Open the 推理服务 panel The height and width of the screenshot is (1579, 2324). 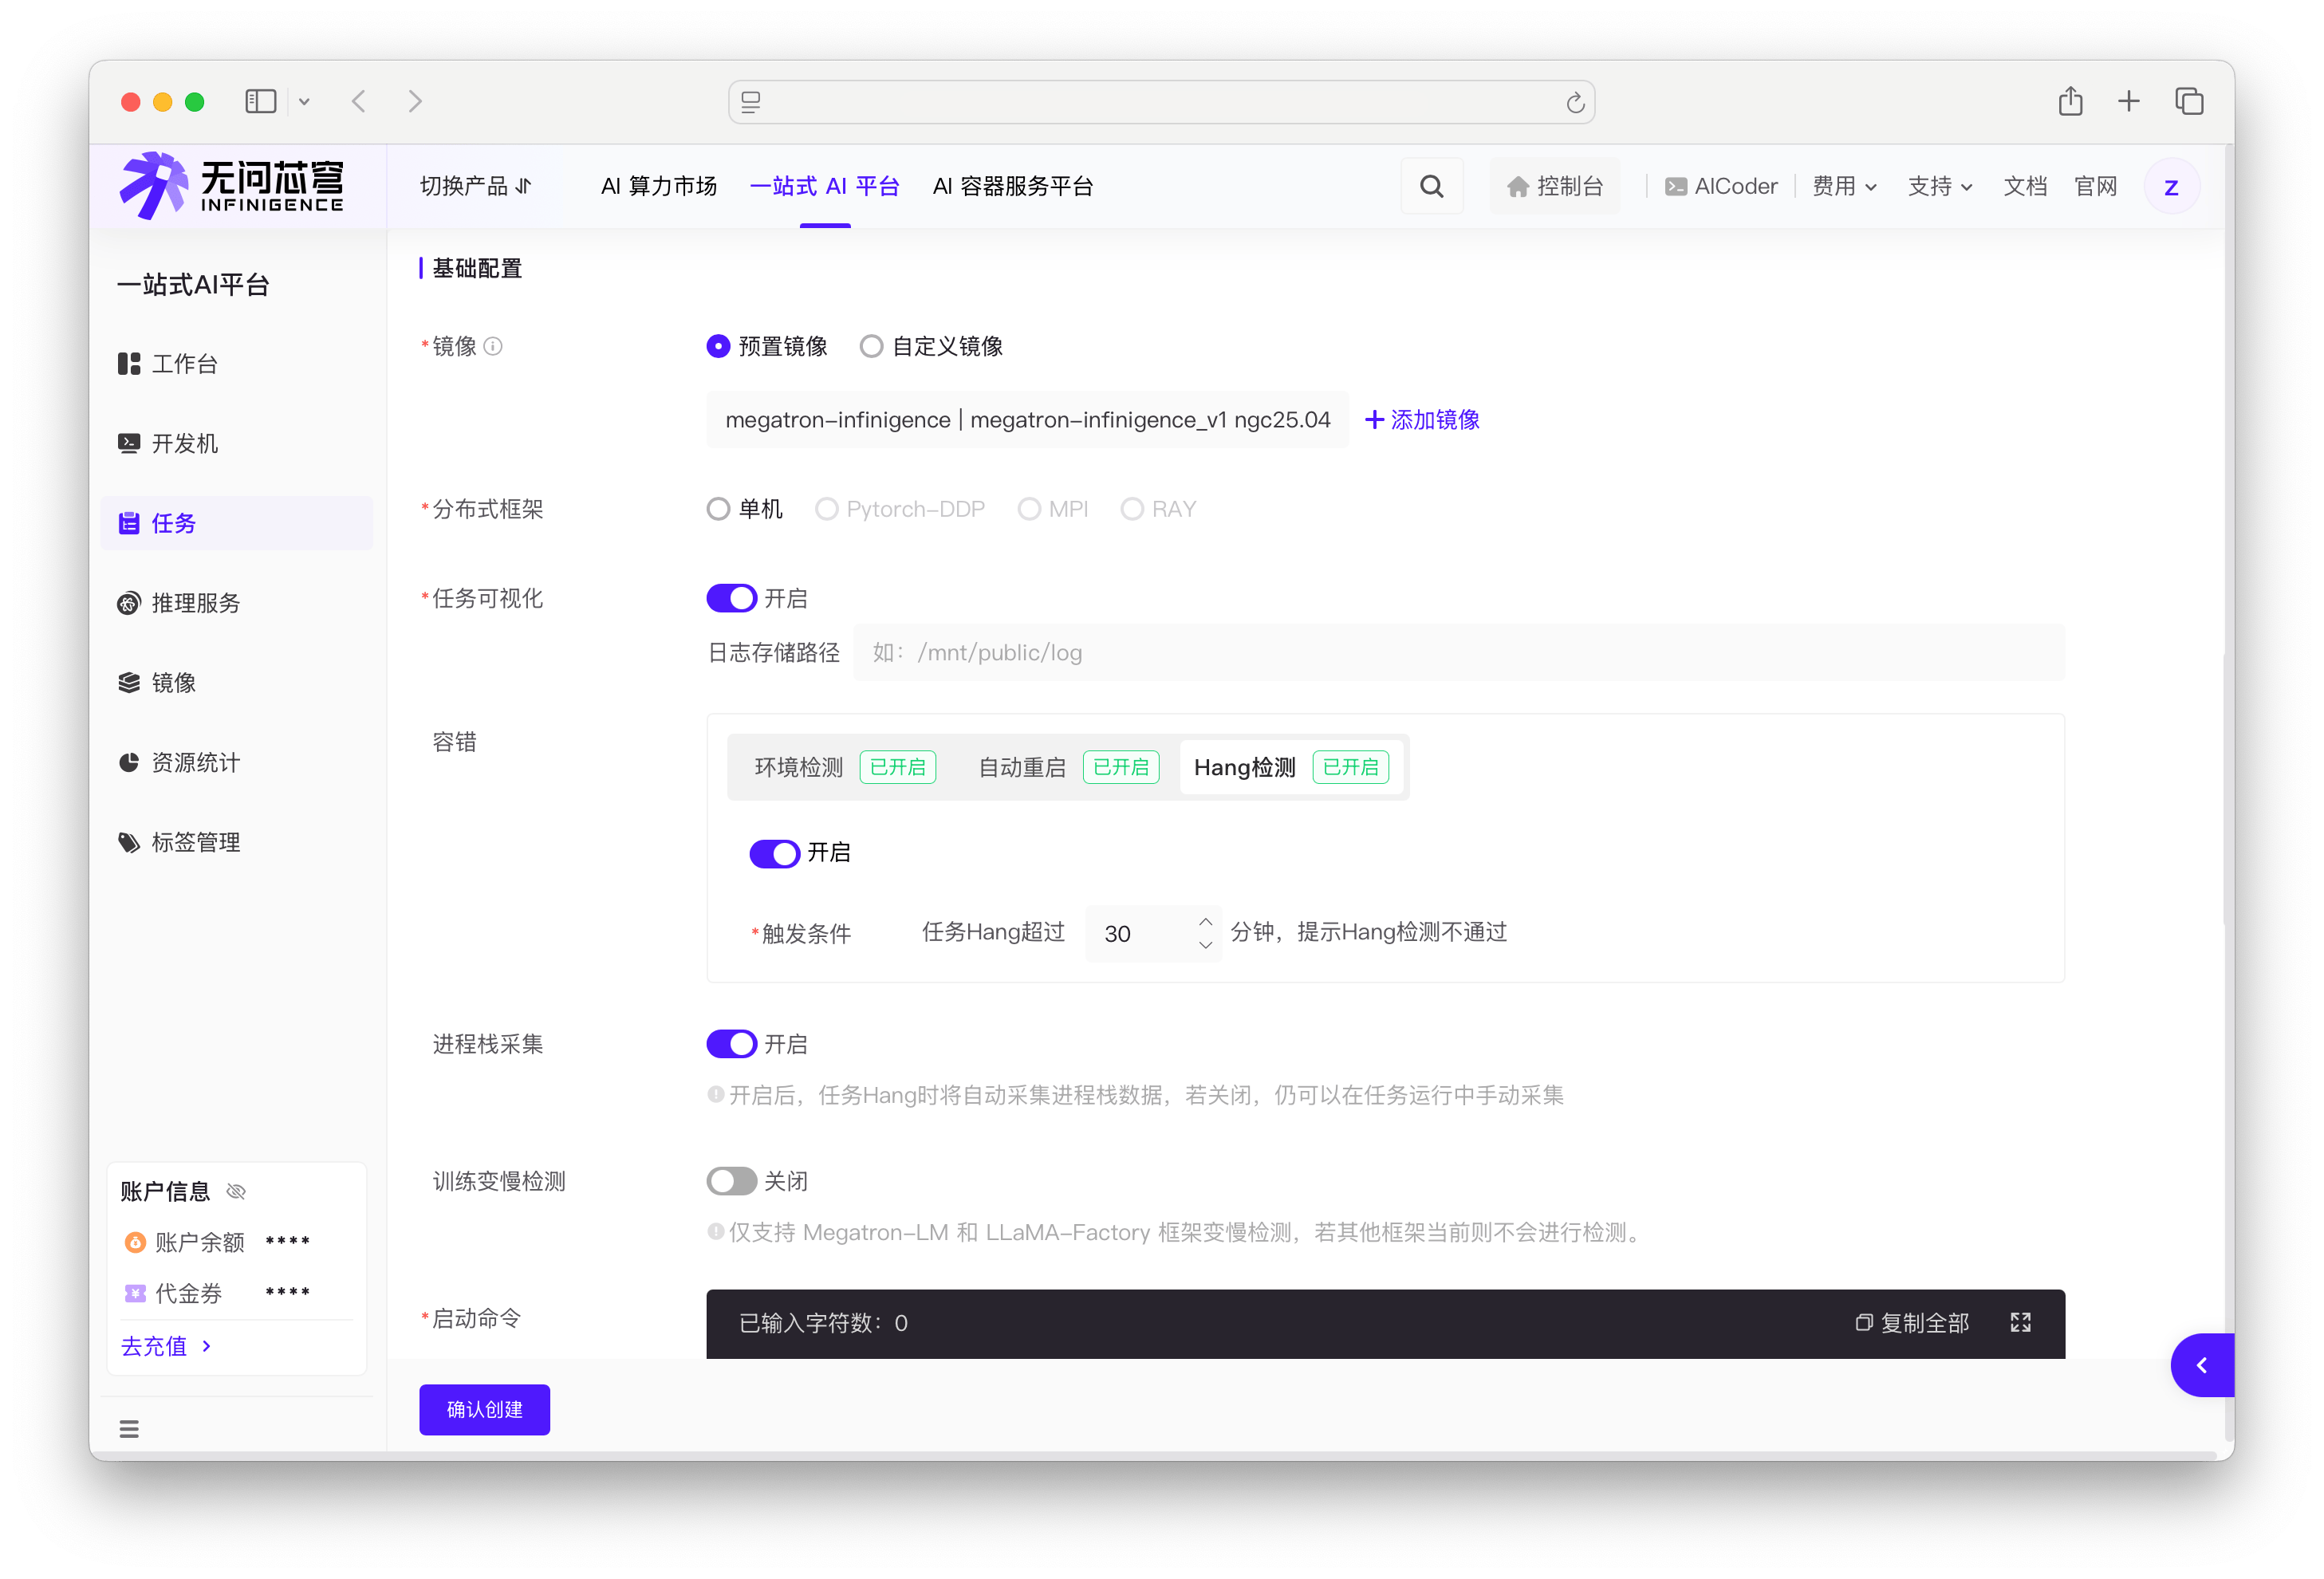(195, 602)
